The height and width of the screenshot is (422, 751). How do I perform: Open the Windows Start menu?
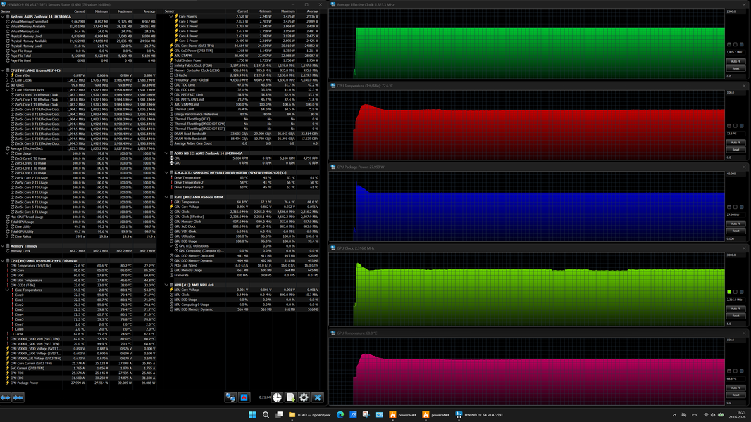[x=252, y=415]
